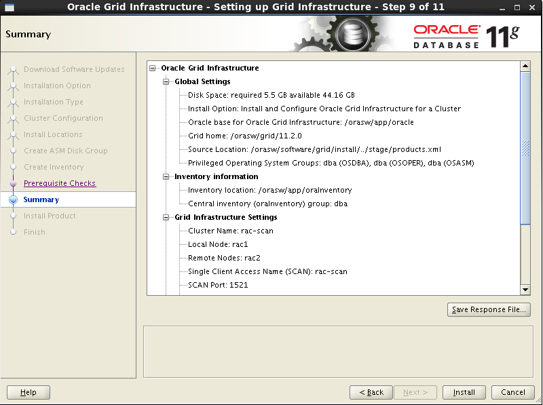Click the Download Software Updates step
The height and width of the screenshot is (405, 543).
click(74, 69)
